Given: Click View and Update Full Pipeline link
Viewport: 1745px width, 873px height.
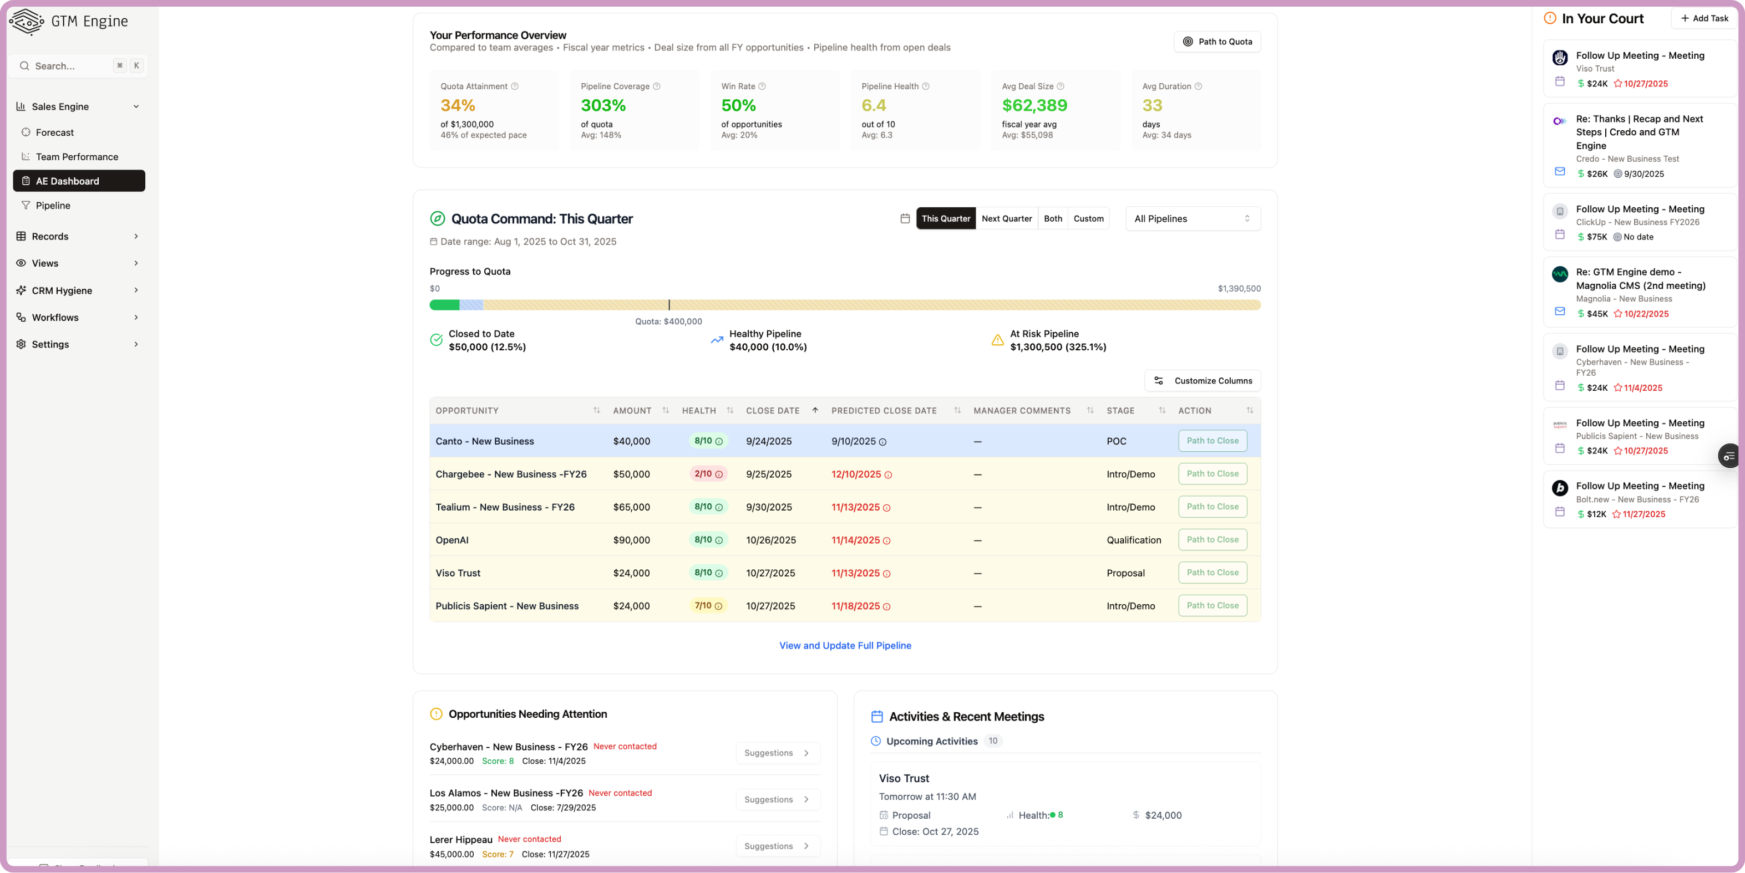Looking at the screenshot, I should (x=844, y=645).
